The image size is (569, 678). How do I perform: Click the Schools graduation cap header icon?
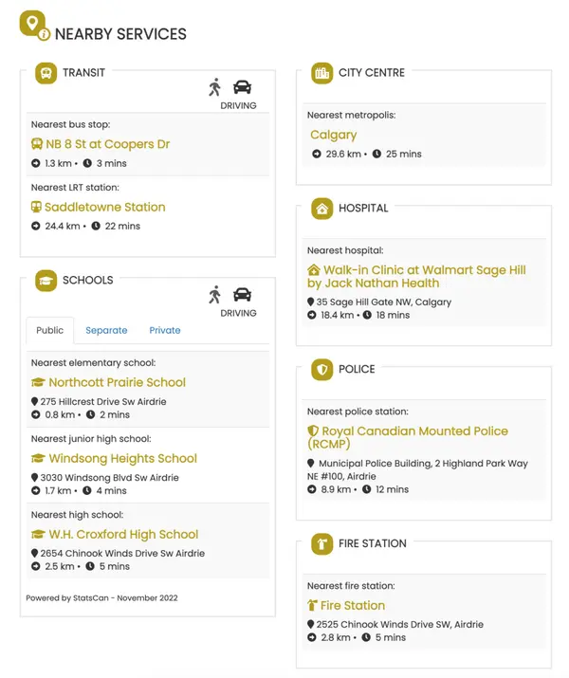tap(46, 281)
